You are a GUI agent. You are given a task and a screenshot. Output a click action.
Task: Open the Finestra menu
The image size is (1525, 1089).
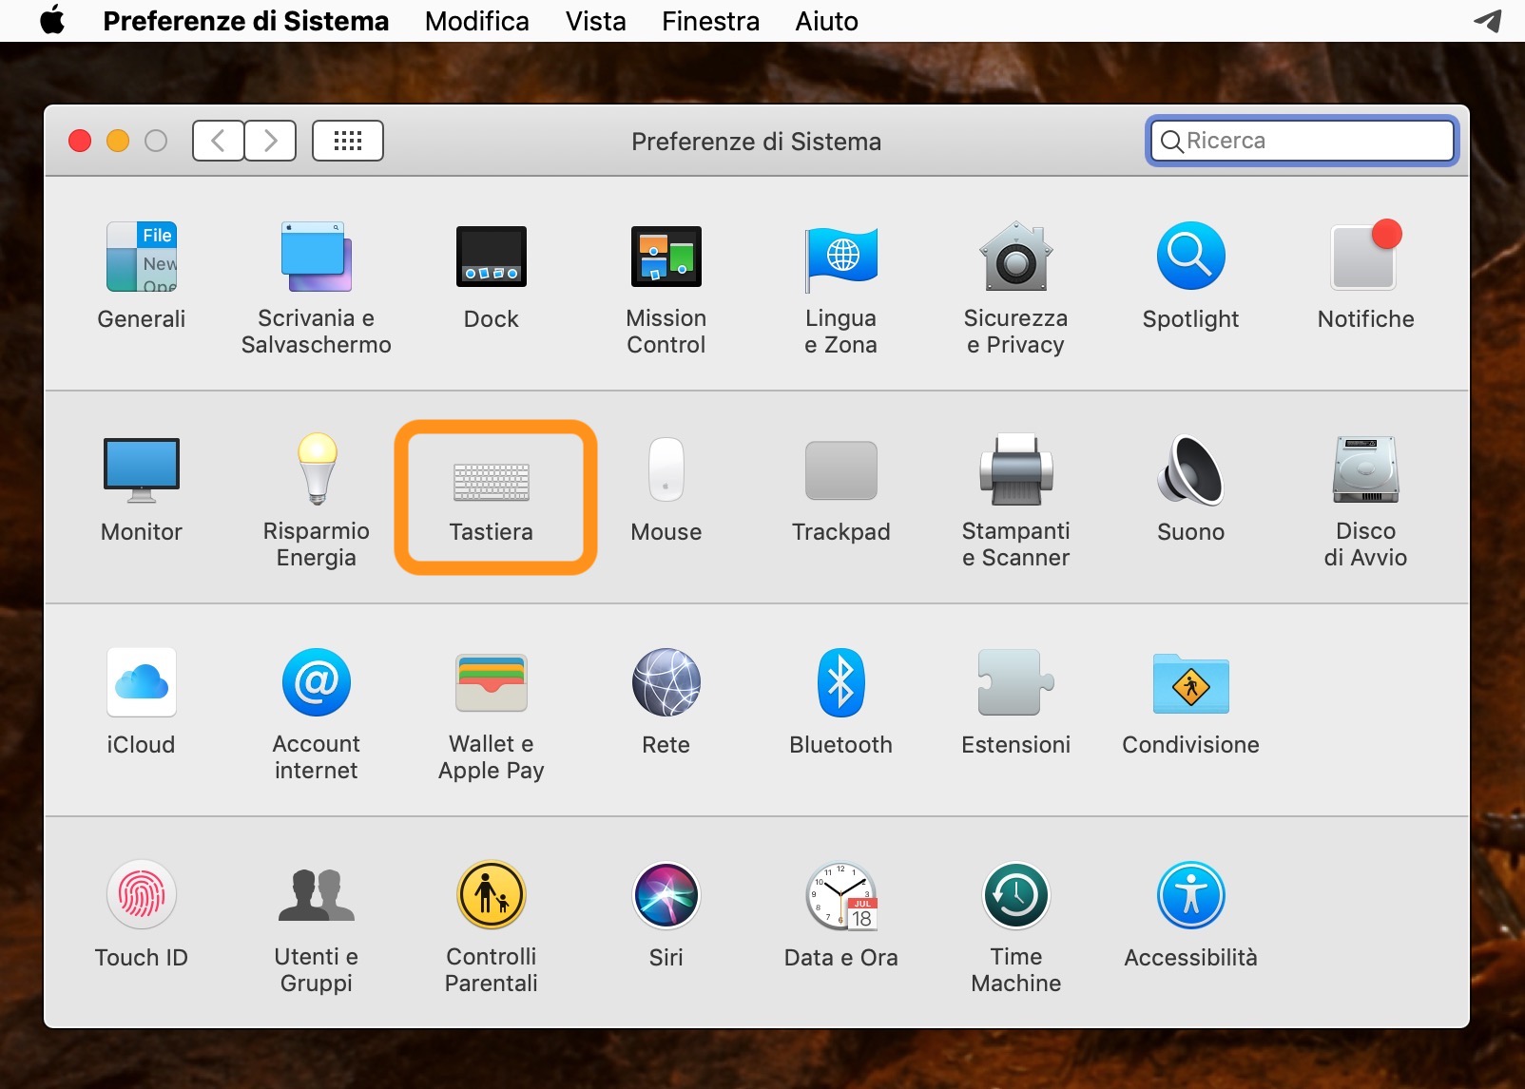(711, 21)
